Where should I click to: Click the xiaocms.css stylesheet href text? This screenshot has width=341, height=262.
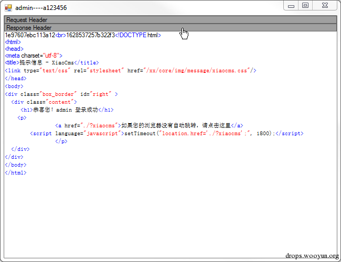197,71
